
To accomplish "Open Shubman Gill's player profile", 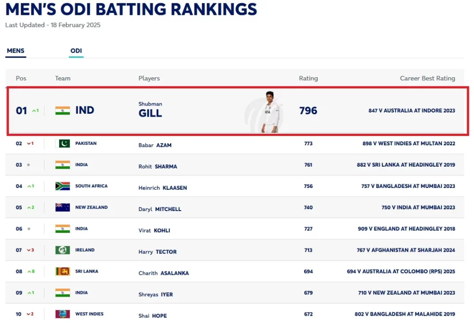I will click(150, 110).
